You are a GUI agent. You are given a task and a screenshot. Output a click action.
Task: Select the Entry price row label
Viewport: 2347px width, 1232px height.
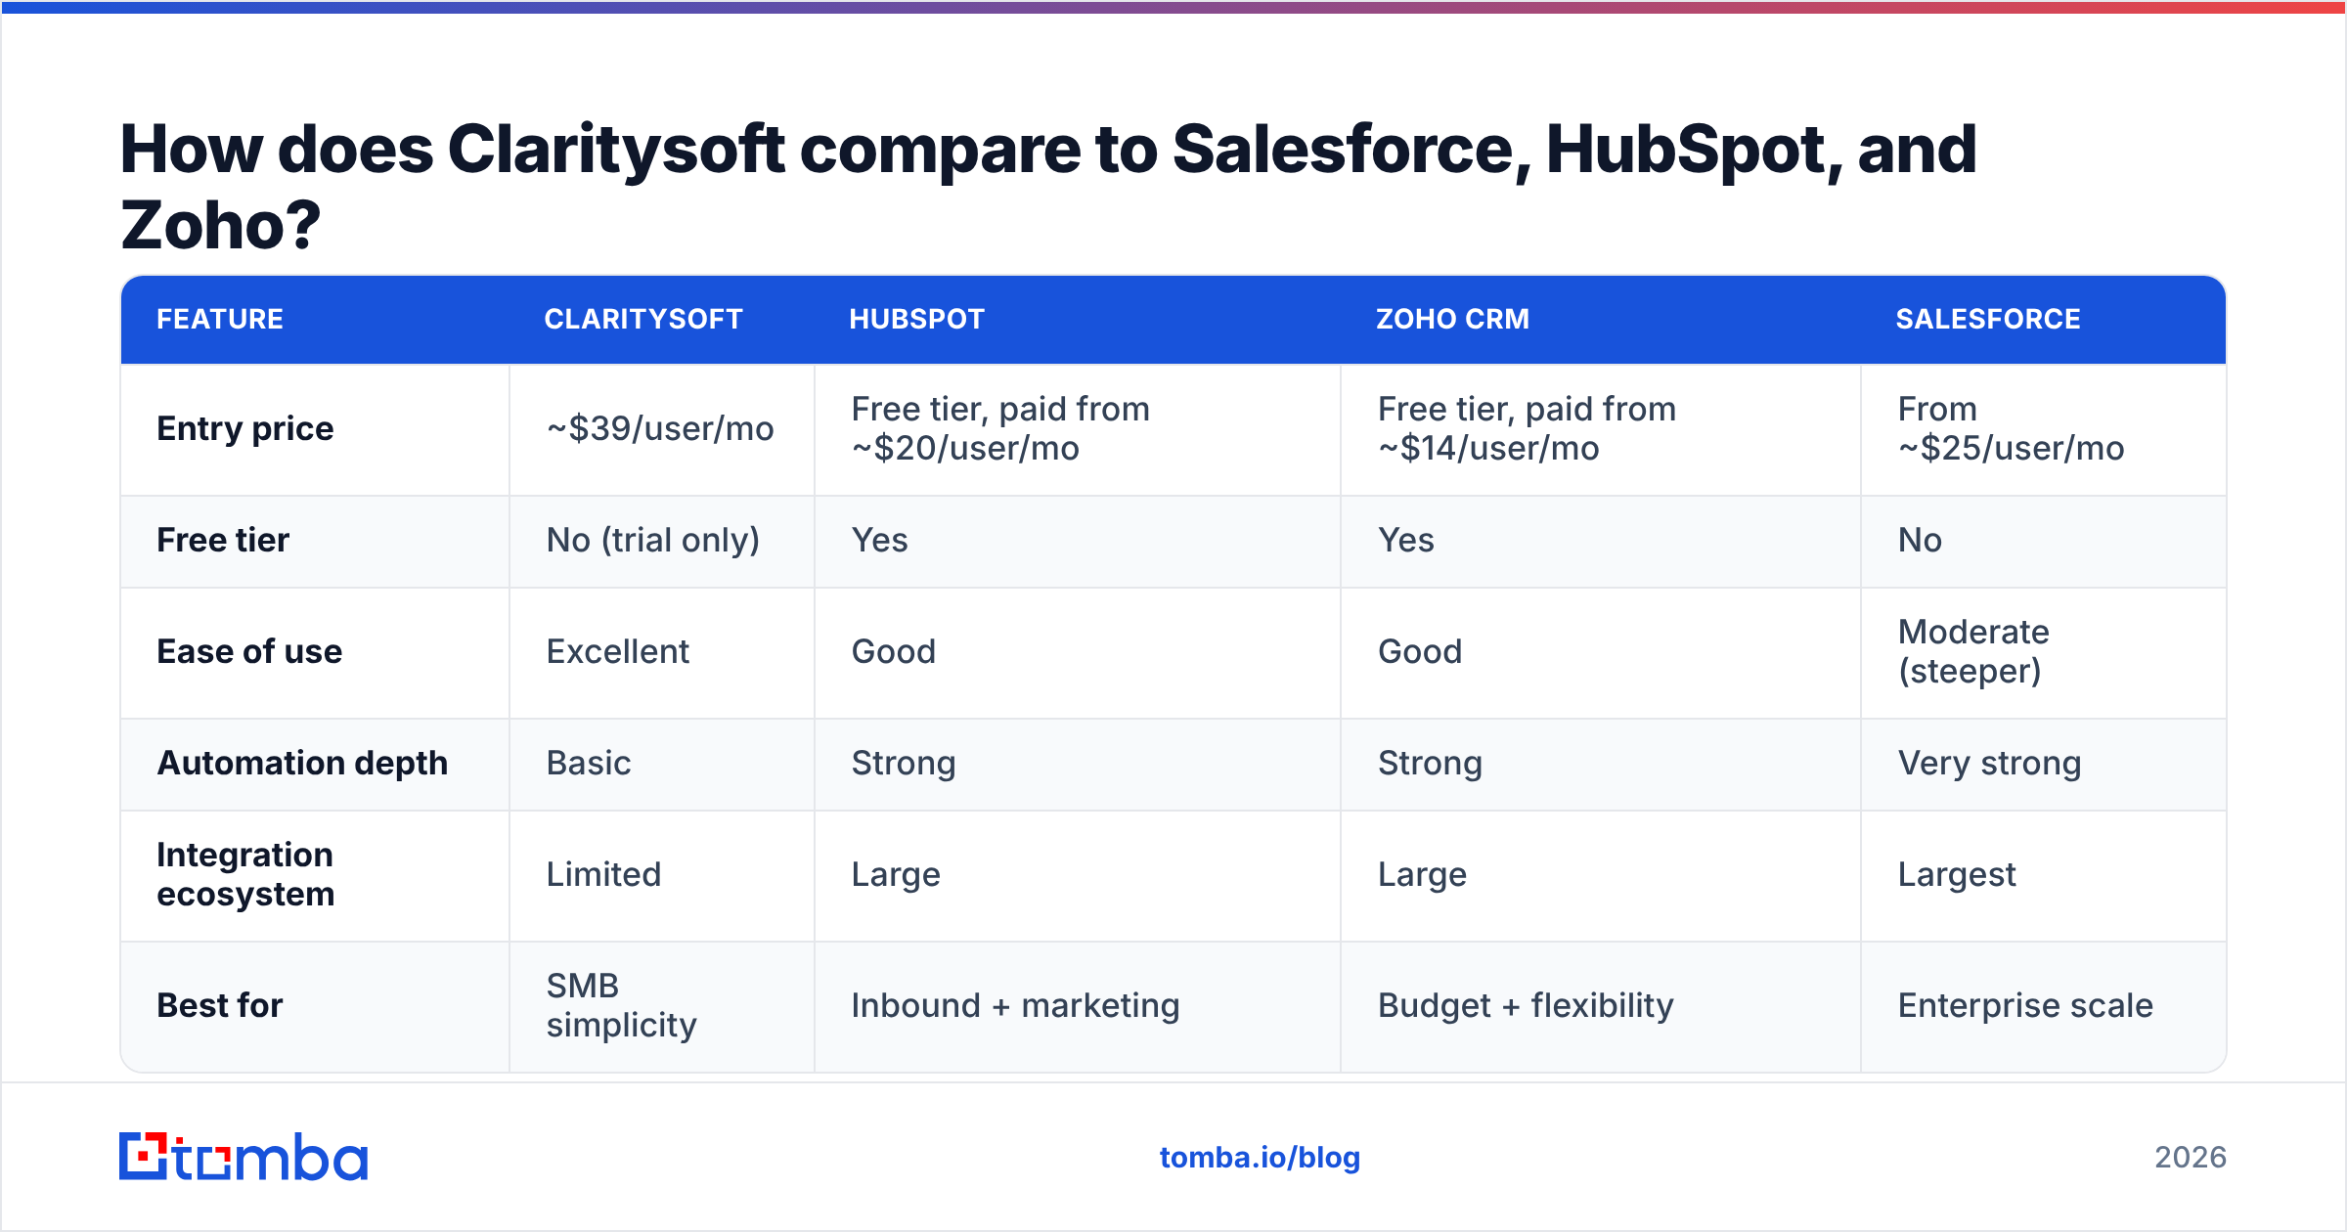click(x=245, y=429)
